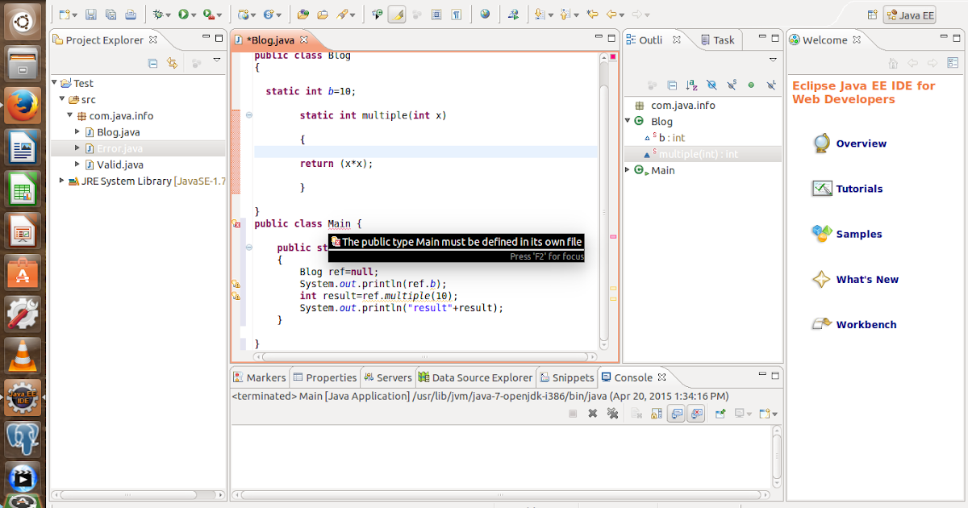Open the Tutorials link in Welcome
968x508 pixels.
click(x=859, y=189)
